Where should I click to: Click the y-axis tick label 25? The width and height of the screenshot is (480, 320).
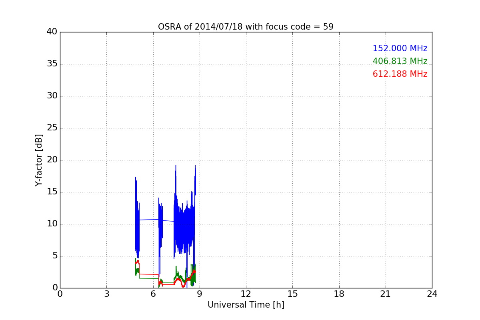point(52,128)
